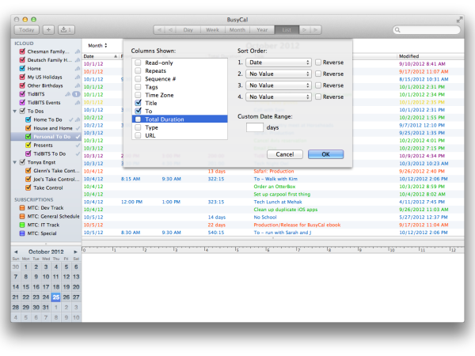Enable the Read-only column checkbox
Image resolution: width=475 pixels, height=356 pixels.
pyautogui.click(x=138, y=62)
